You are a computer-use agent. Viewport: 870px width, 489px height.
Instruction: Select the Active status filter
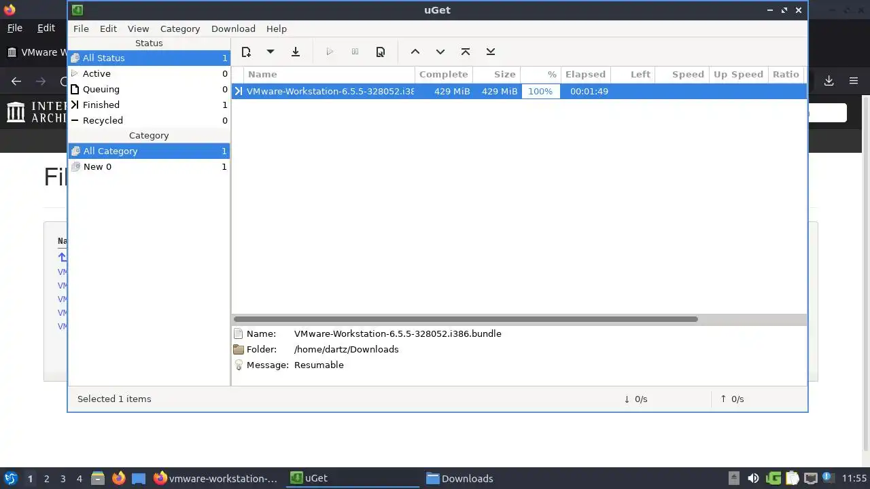pyautogui.click(x=149, y=73)
